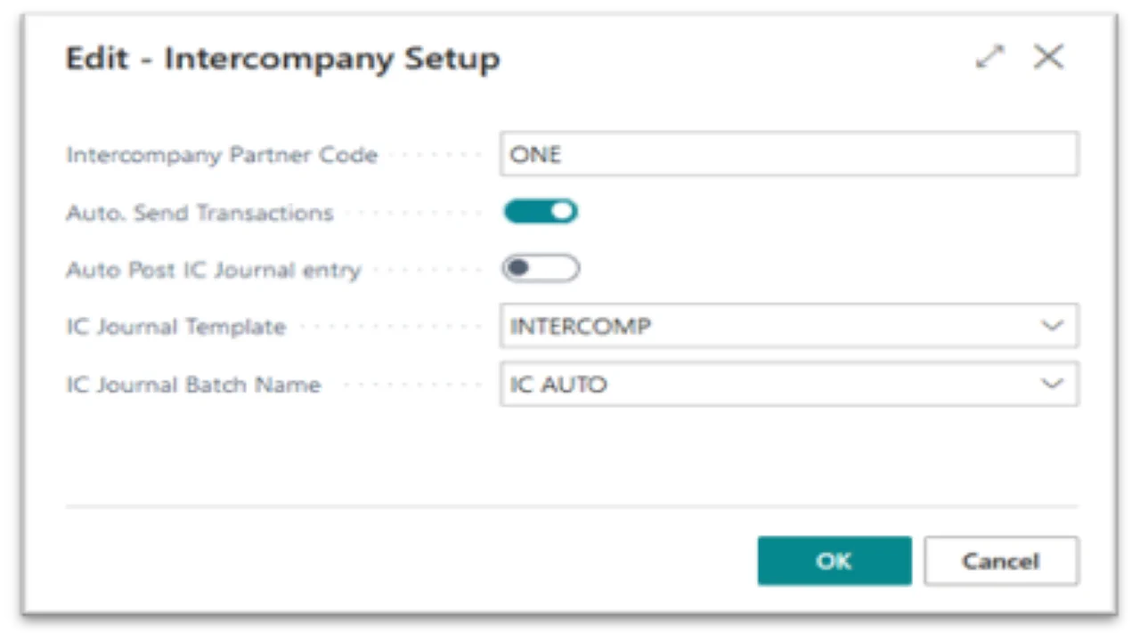
Task: Close the Intercompany Setup dialog with X
Action: pyautogui.click(x=1048, y=58)
